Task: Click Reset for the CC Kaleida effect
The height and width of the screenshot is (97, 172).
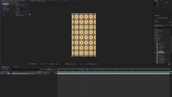Action: click(17, 4)
